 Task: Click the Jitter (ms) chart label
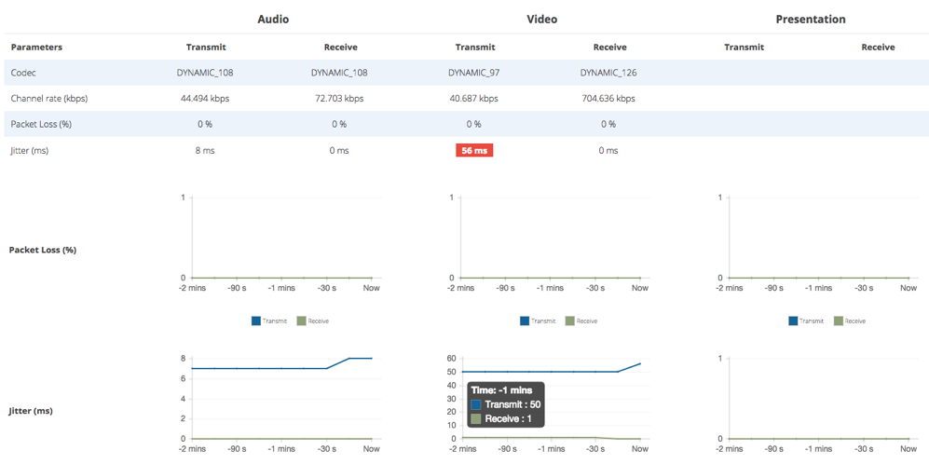point(31,410)
